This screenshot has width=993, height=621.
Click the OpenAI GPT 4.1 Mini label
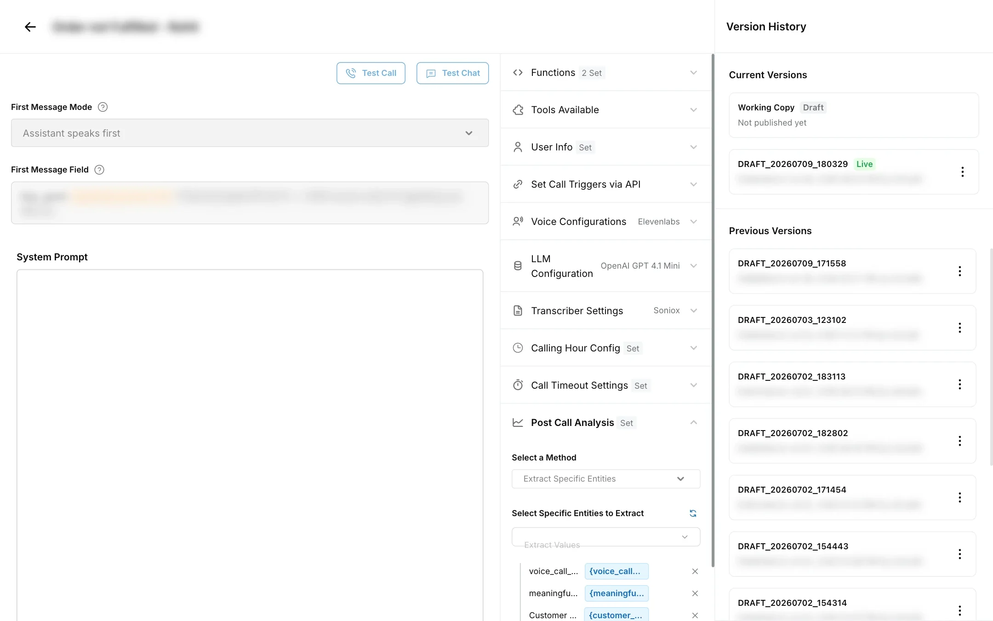click(x=640, y=266)
